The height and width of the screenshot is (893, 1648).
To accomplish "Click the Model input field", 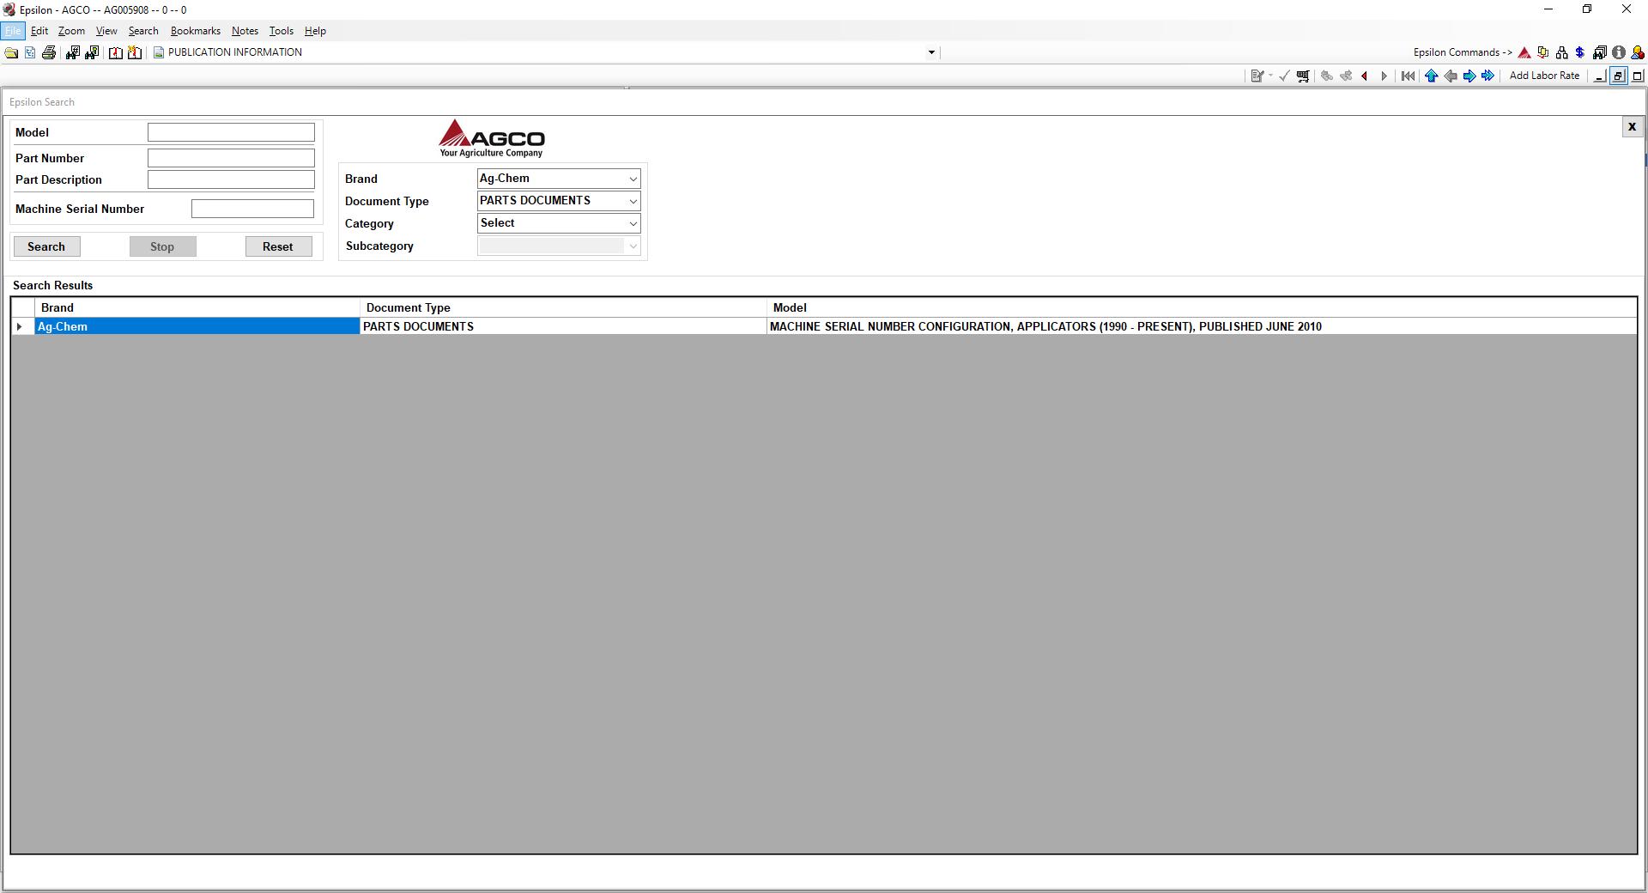I will 231,132.
